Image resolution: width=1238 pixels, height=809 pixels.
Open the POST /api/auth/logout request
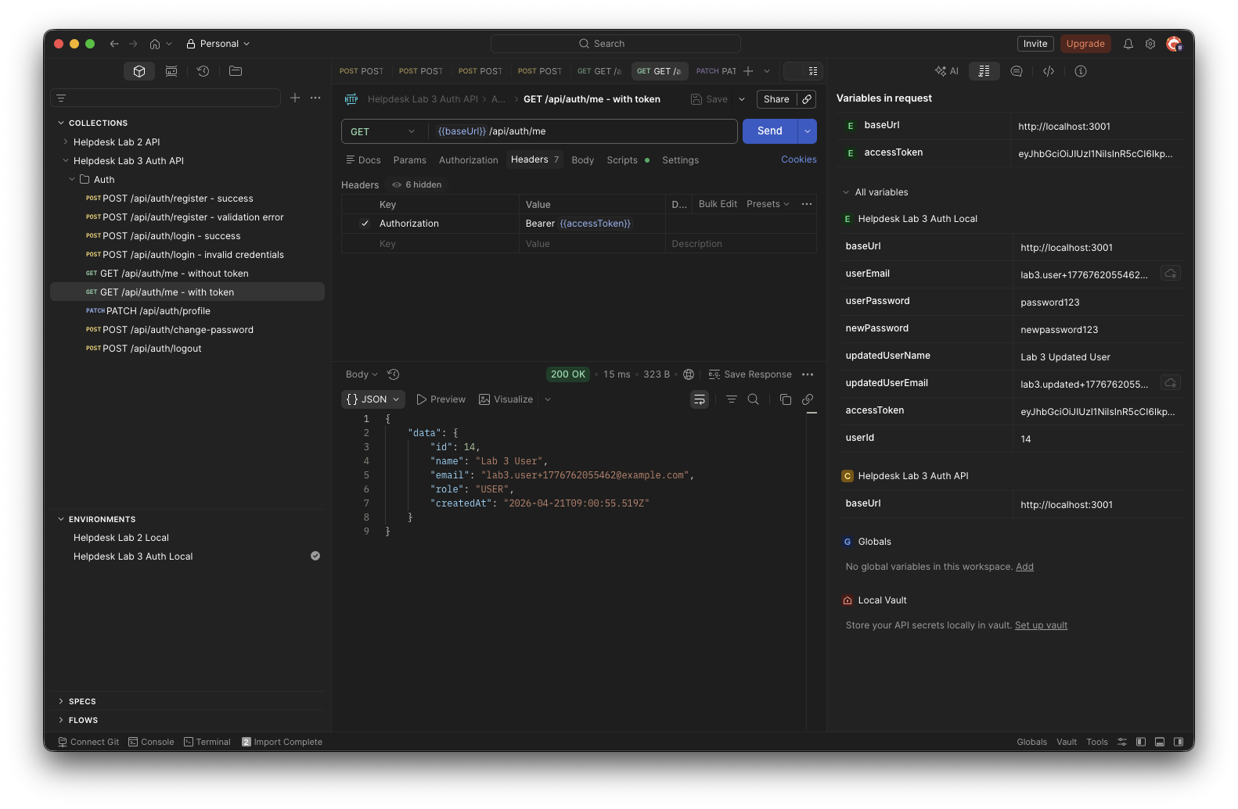pos(152,349)
